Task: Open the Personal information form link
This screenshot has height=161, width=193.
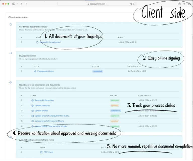Action: (44, 100)
